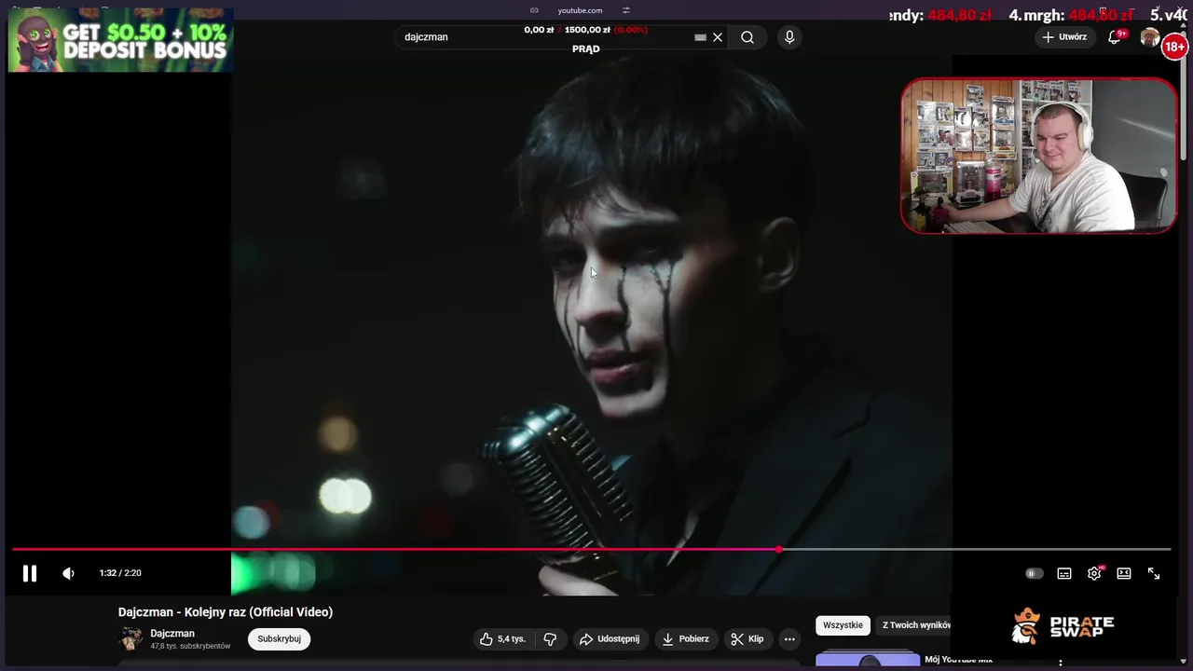
Task: Open the notifications bell
Action: (x=1114, y=37)
